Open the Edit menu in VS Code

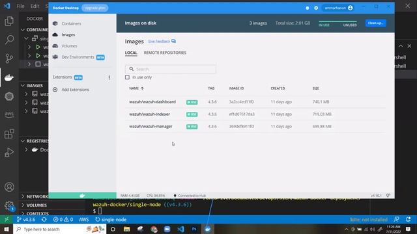click(x=35, y=6)
